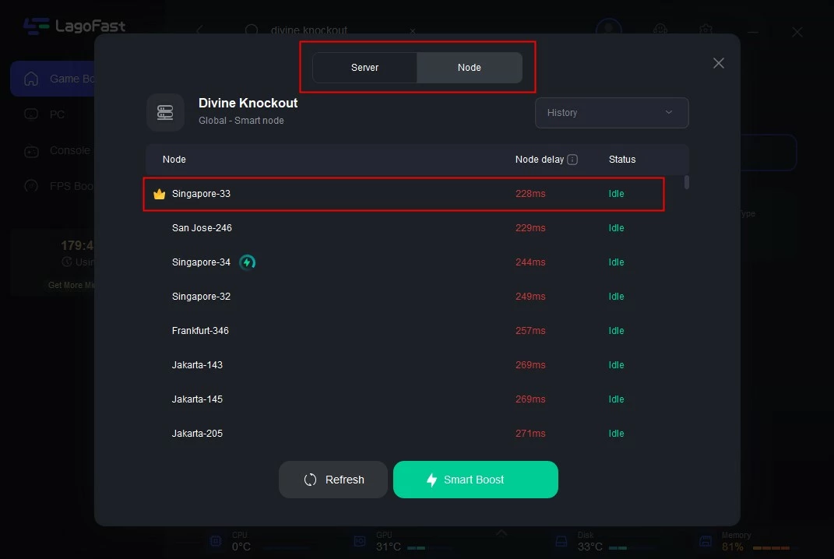
Task: Click the node list scrollbar thumb
Action: (x=686, y=183)
